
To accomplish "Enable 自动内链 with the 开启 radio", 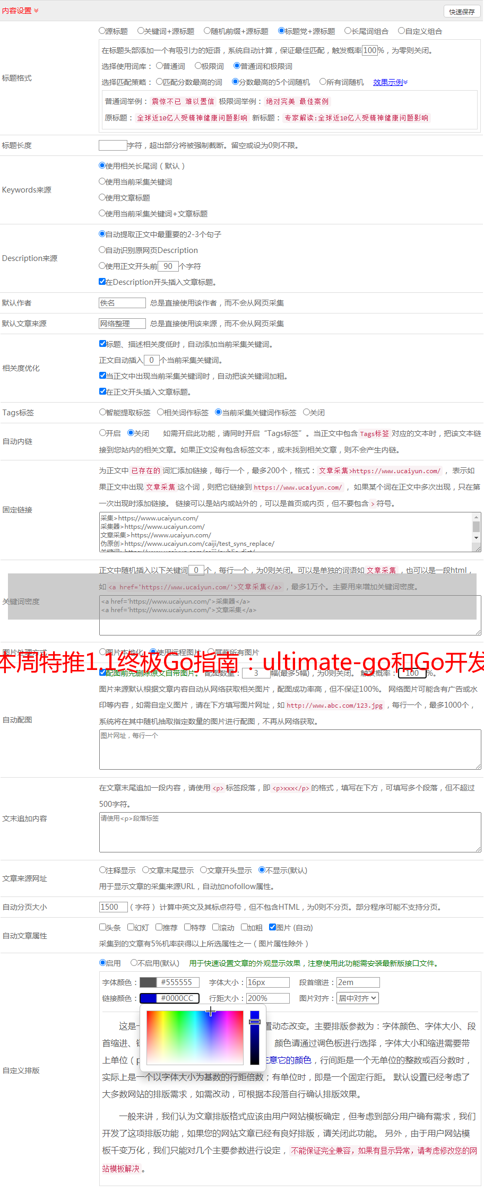I will 102,433.
